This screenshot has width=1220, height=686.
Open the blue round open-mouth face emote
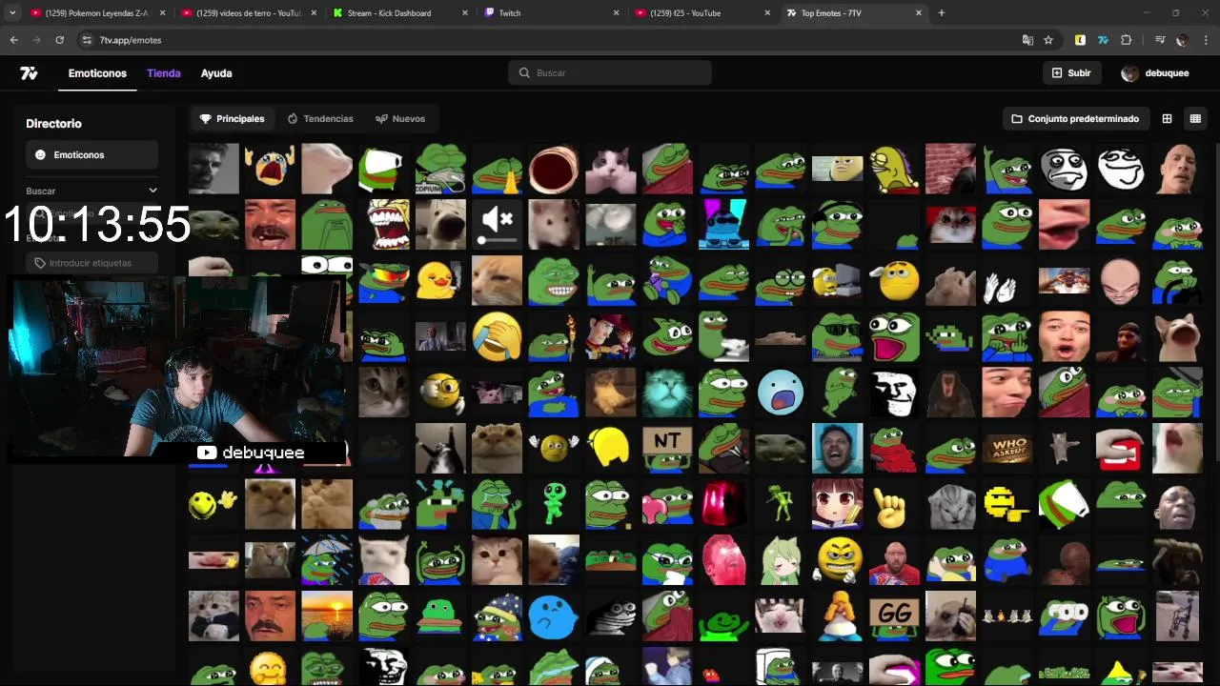tap(781, 393)
